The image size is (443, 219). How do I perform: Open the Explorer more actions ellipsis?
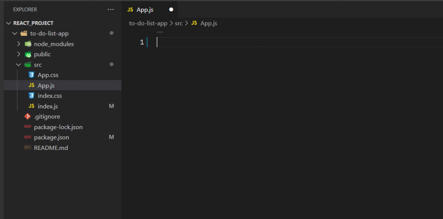coord(111,10)
